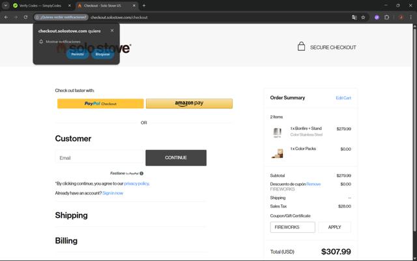The width and height of the screenshot is (417, 261).
Task: Click the Shipping section heading
Action: tap(71, 215)
